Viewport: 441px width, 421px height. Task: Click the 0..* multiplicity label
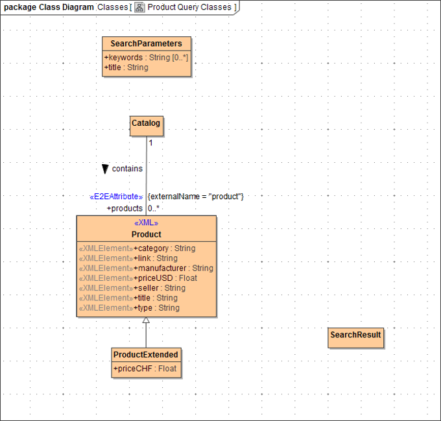pyautogui.click(x=154, y=208)
